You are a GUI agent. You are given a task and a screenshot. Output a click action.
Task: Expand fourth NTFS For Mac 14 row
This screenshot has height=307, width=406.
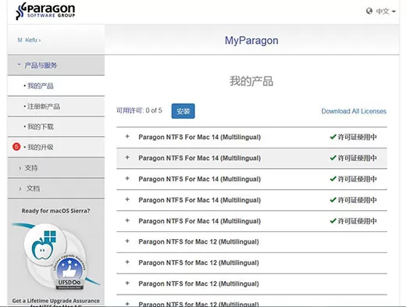coord(127,199)
